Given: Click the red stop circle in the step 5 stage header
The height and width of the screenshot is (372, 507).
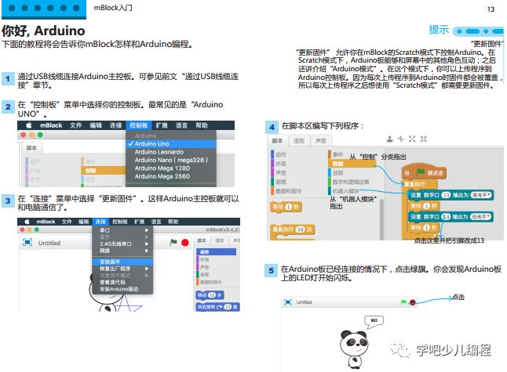Looking at the screenshot, I should [413, 302].
